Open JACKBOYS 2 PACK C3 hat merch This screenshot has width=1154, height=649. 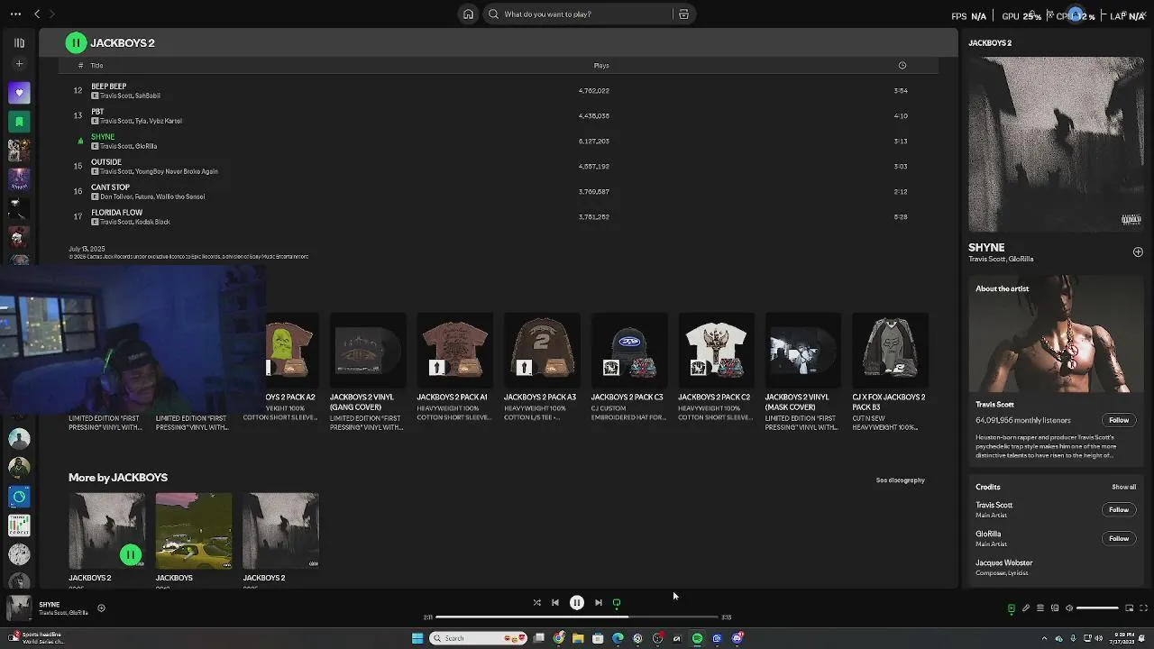(629, 370)
